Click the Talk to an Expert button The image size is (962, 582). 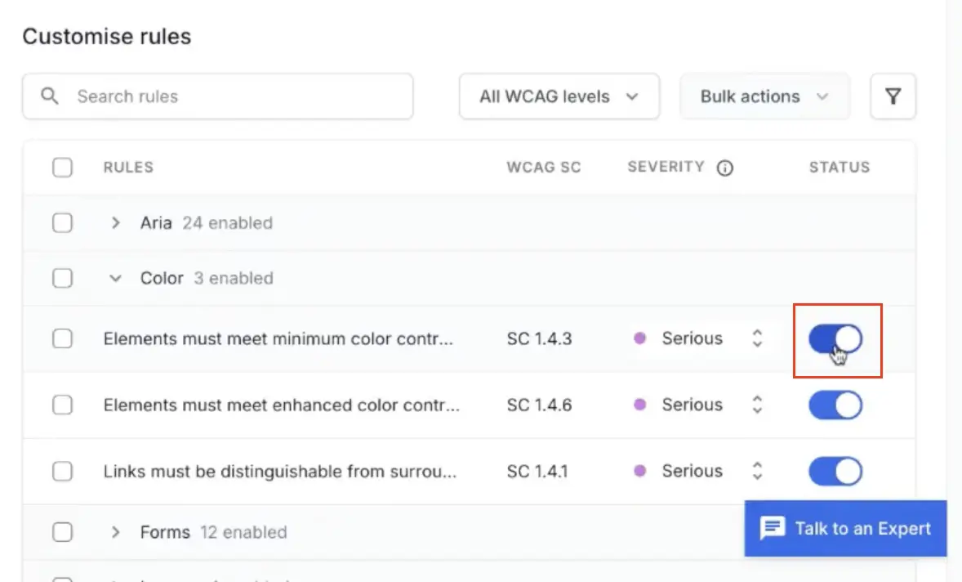pos(845,528)
